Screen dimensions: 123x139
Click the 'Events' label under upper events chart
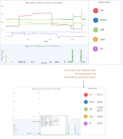click(x=44, y=63)
